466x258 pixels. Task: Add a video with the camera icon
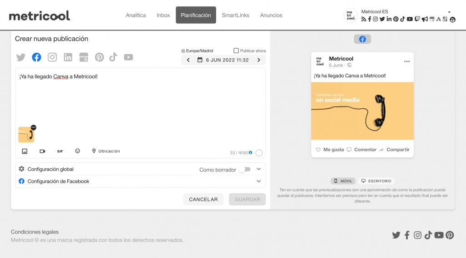tap(42, 151)
